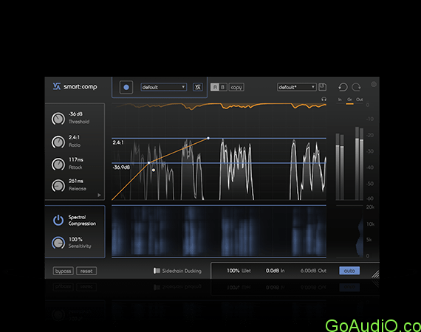The image size is (421, 332).
Task: Adjust the Release knob
Action: point(58,186)
